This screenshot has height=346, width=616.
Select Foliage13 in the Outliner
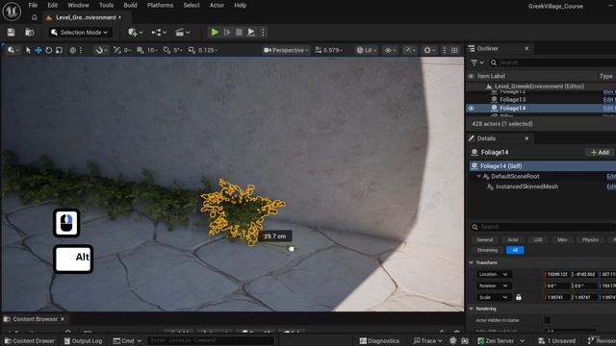(x=512, y=100)
